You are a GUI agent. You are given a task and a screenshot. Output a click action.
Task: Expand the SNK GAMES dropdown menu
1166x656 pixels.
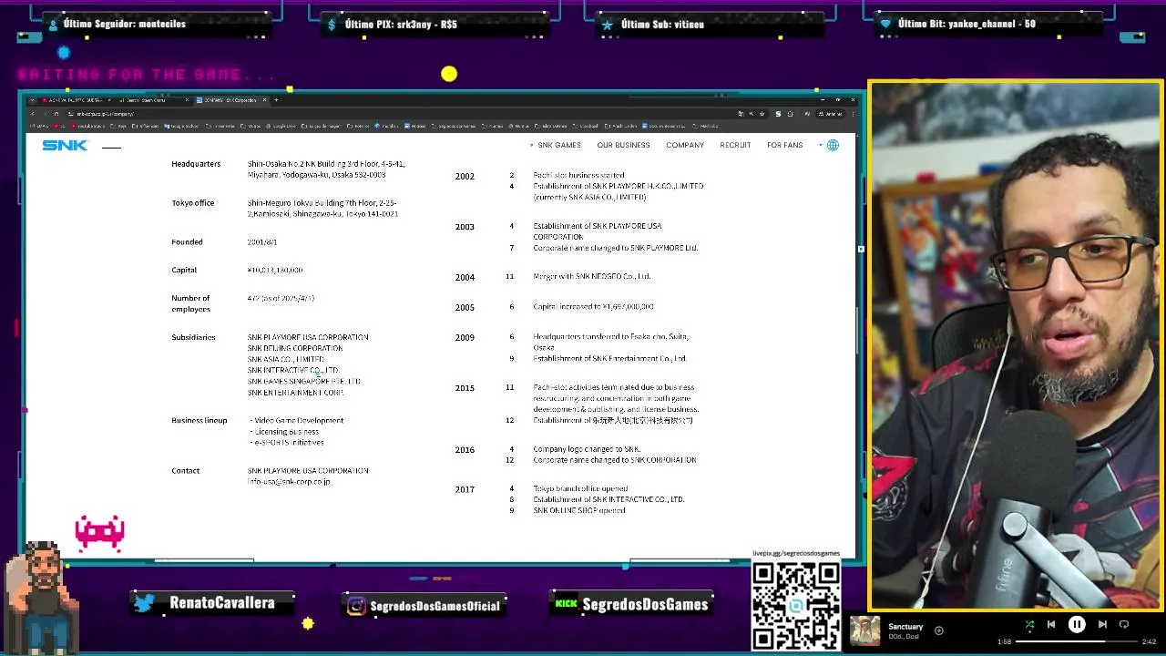coord(555,145)
